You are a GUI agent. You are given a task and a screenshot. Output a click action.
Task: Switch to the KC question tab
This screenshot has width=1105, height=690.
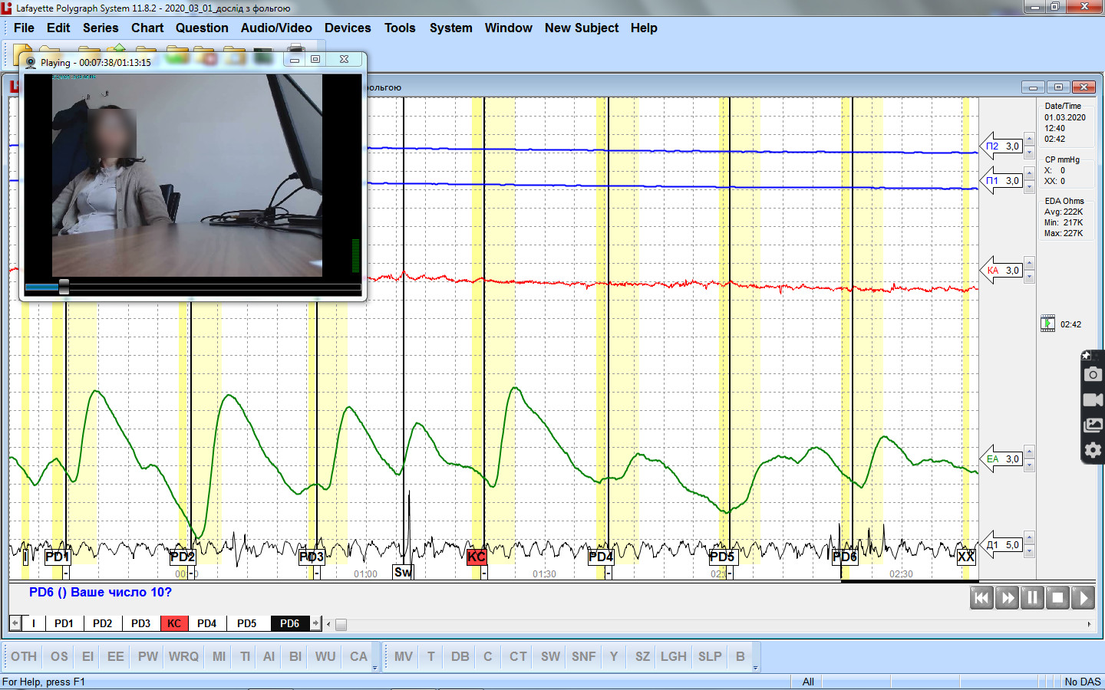pos(174,623)
